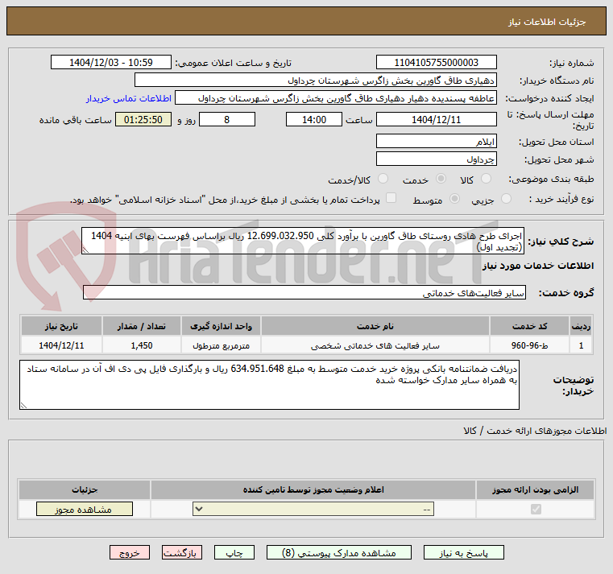Click the نام خدمت column header
Viewport: 613px width, 574px height.
pos(375,326)
